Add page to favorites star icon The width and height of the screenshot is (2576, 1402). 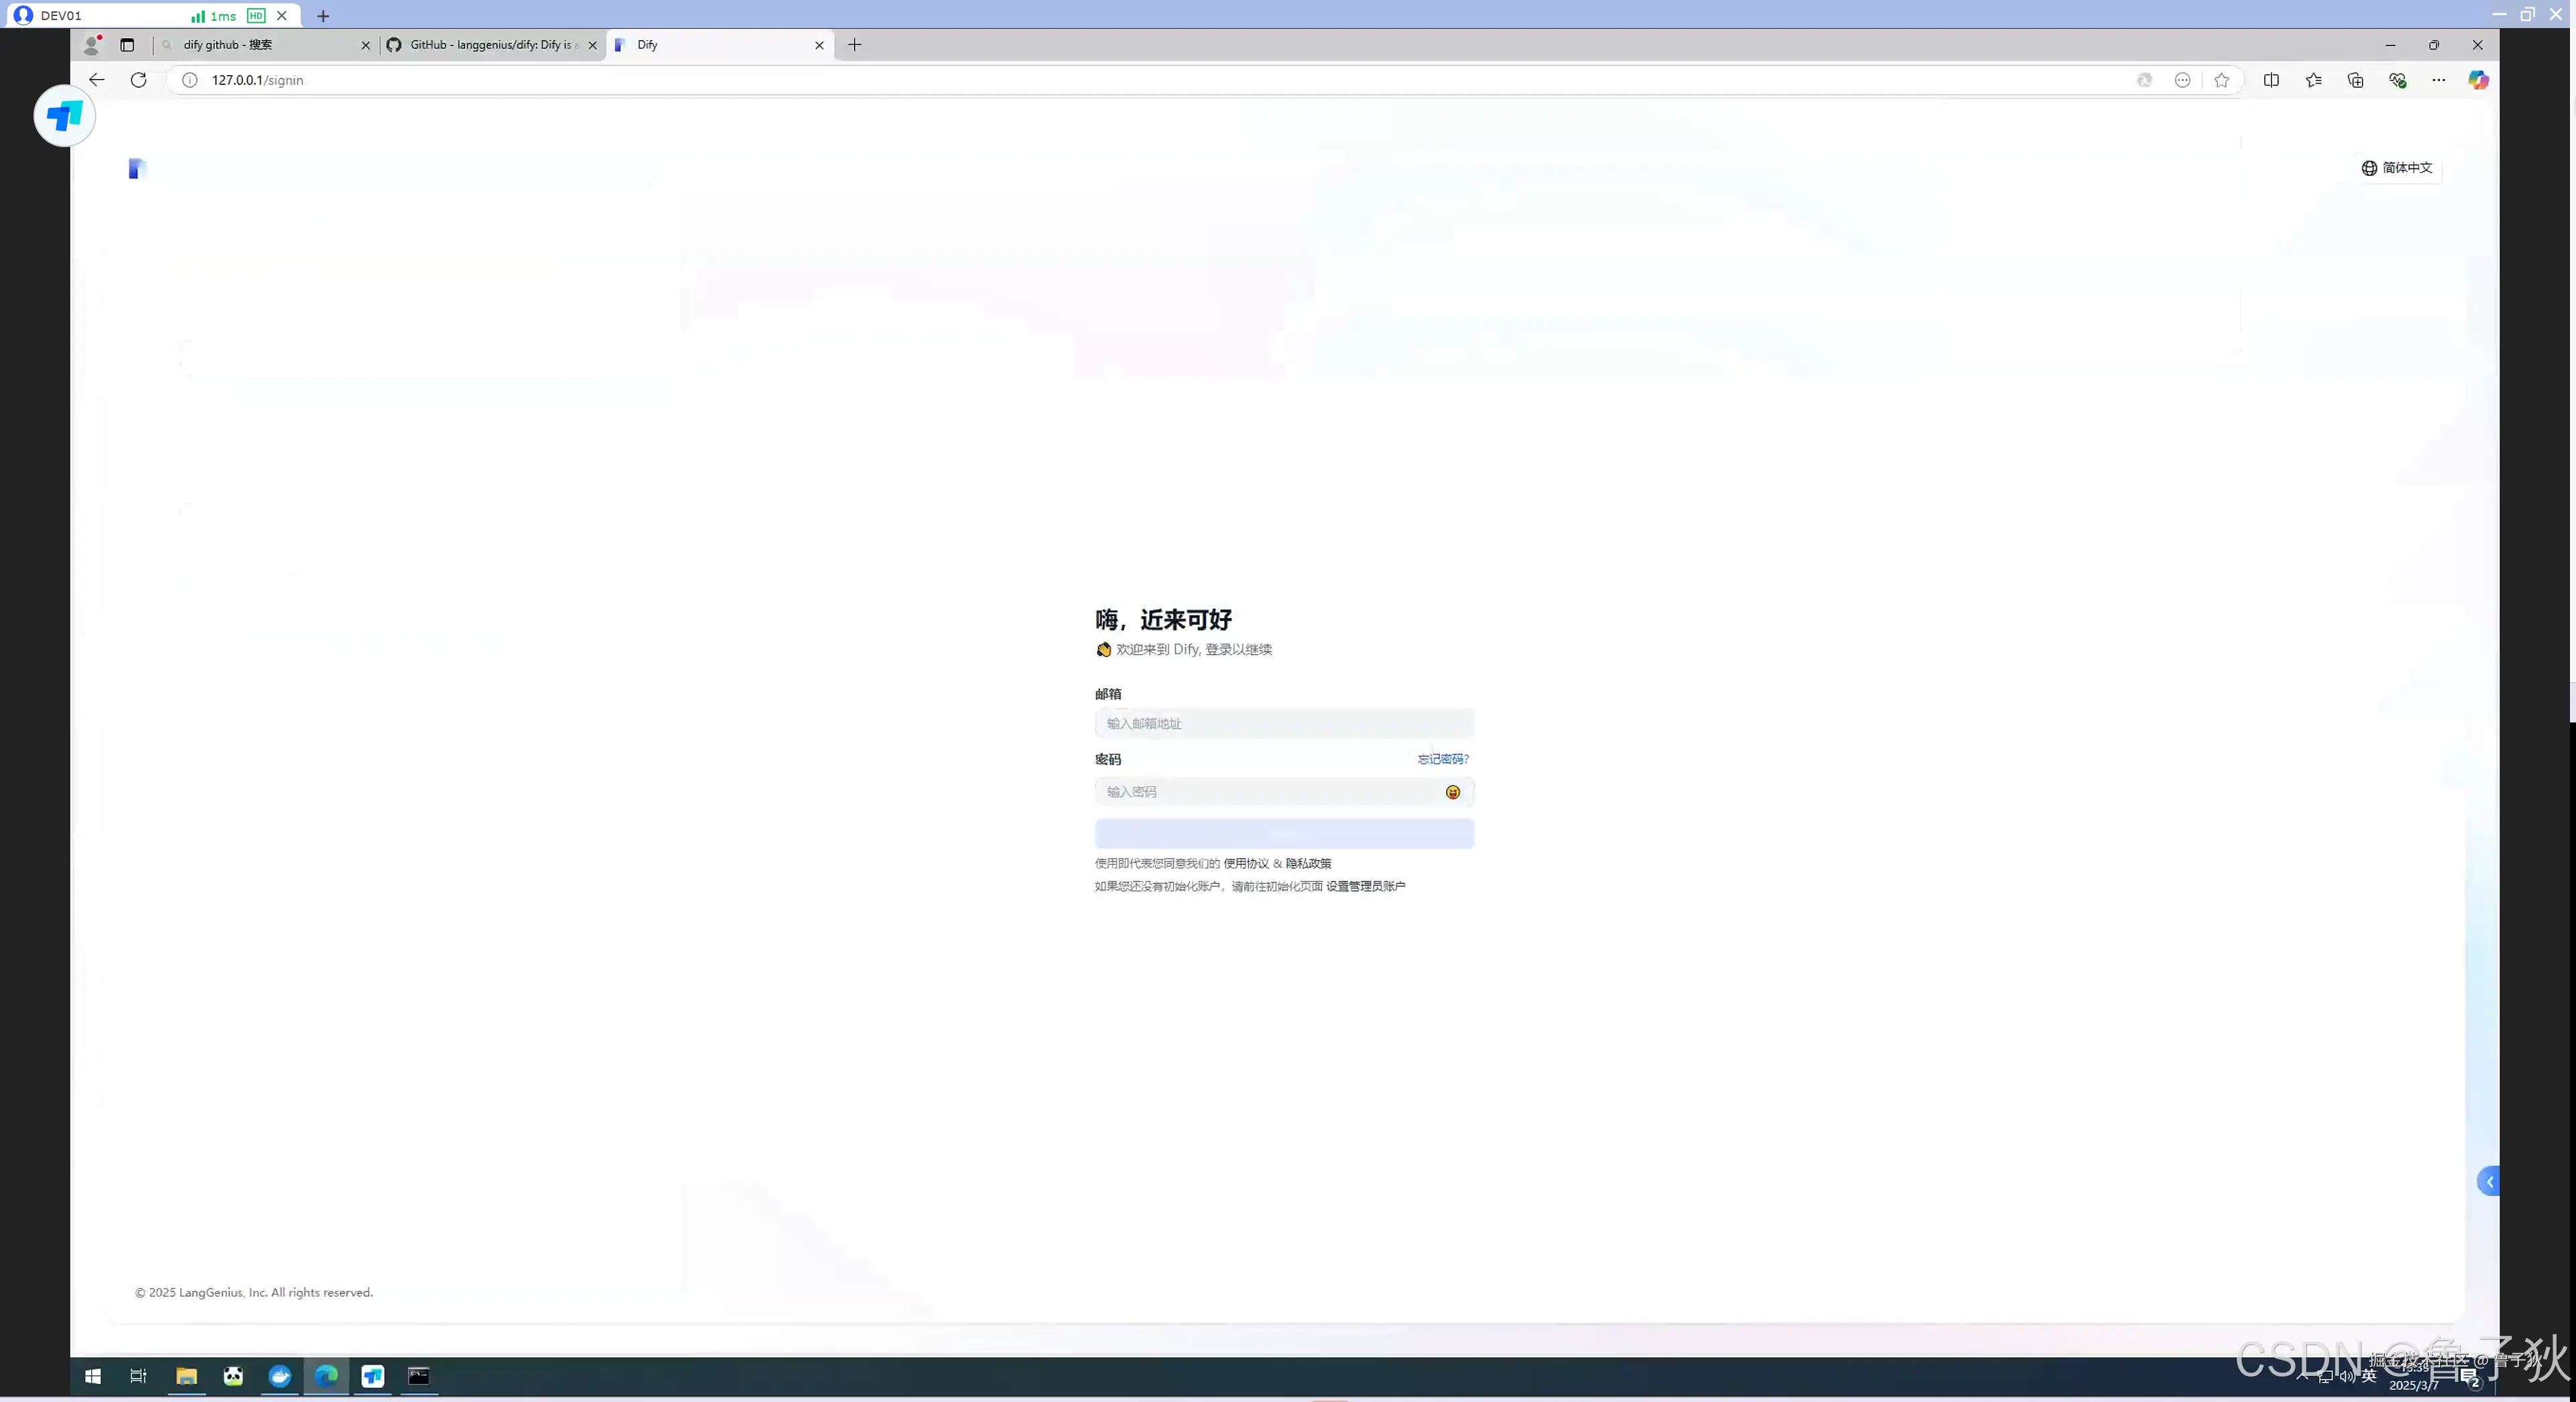pyautogui.click(x=2221, y=80)
